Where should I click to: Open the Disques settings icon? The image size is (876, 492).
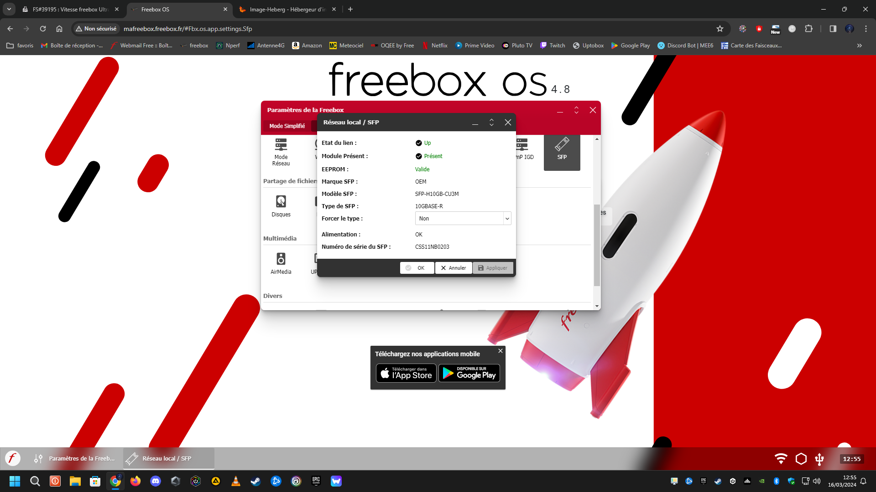[x=281, y=206]
